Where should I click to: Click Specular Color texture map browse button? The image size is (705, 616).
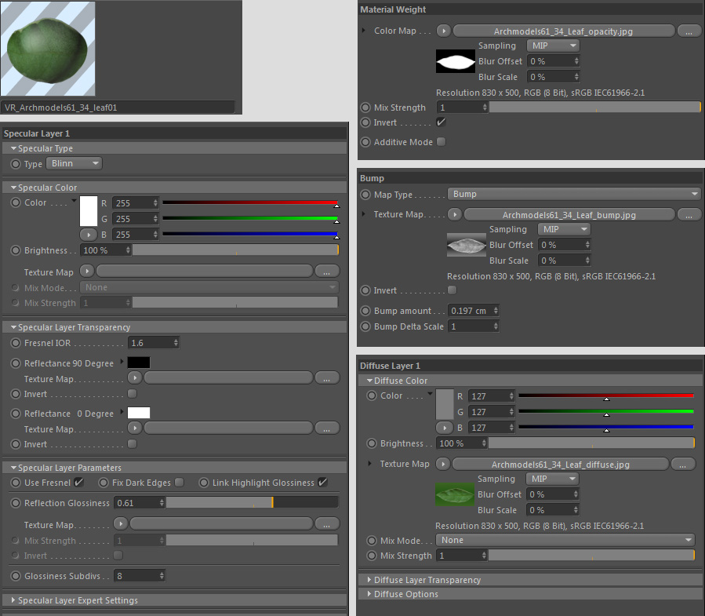pos(326,272)
